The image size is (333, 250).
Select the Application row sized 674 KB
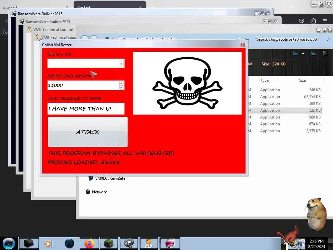[285, 124]
